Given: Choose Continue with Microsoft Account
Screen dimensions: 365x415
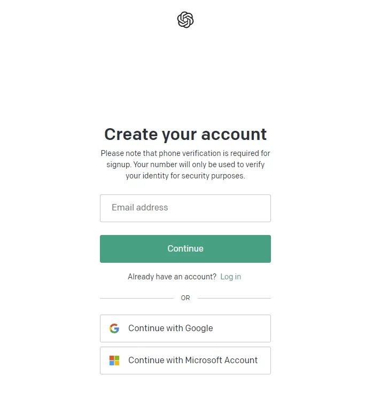Looking at the screenshot, I should click(x=185, y=361).
